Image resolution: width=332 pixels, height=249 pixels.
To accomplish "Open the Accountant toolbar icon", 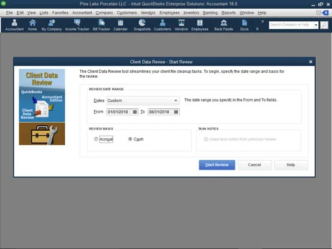I will coord(14,25).
